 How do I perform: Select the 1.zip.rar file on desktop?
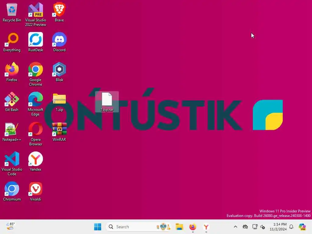tap(107, 102)
